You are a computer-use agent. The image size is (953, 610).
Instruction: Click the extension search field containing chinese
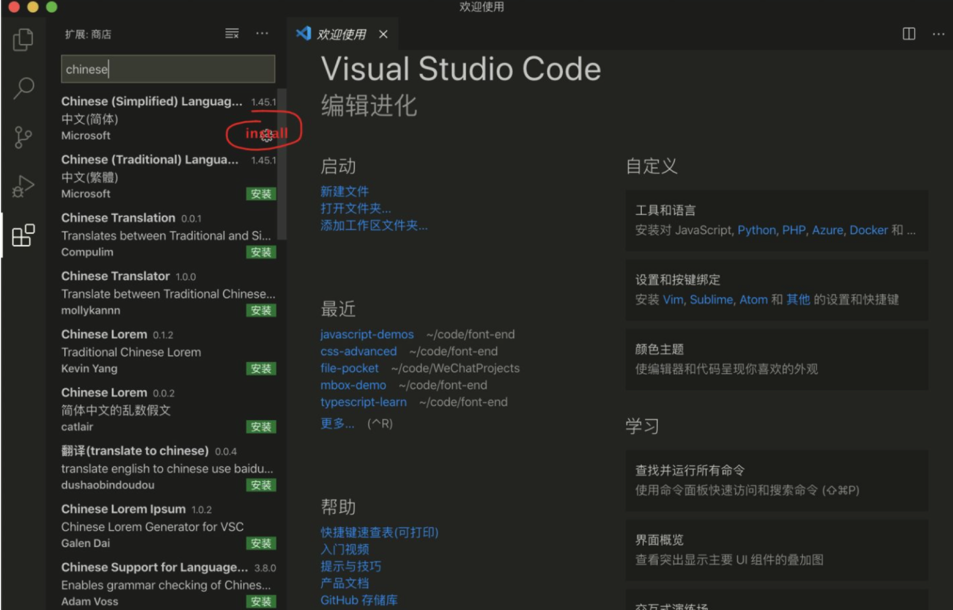point(168,69)
